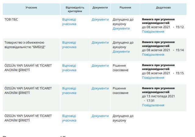
Task: Open Відповіді учасника in 13 листопада ÖZGÜN row
Action: click(69, 90)
